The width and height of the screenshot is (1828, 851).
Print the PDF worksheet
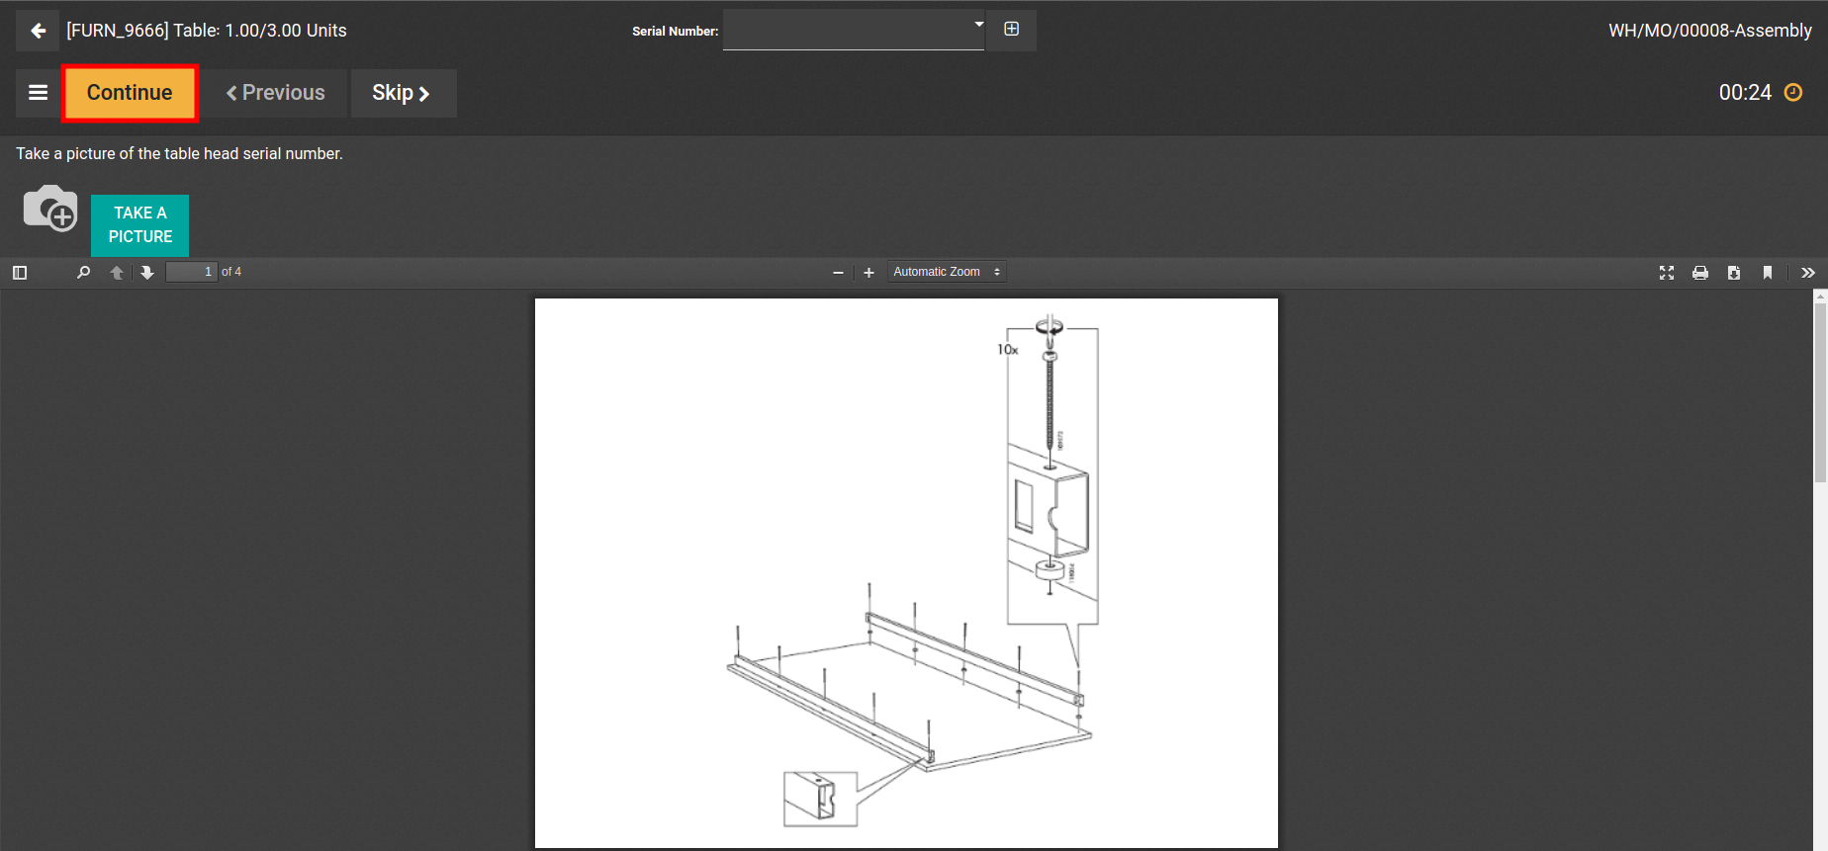(x=1699, y=273)
